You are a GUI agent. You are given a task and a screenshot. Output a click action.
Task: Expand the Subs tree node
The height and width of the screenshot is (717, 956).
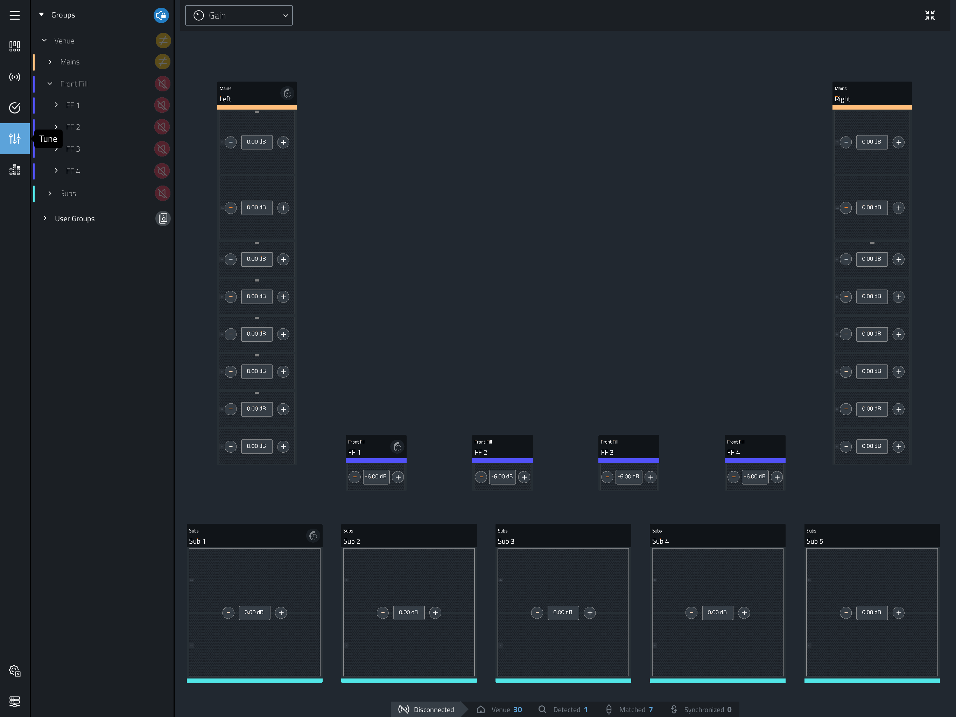[x=50, y=193]
